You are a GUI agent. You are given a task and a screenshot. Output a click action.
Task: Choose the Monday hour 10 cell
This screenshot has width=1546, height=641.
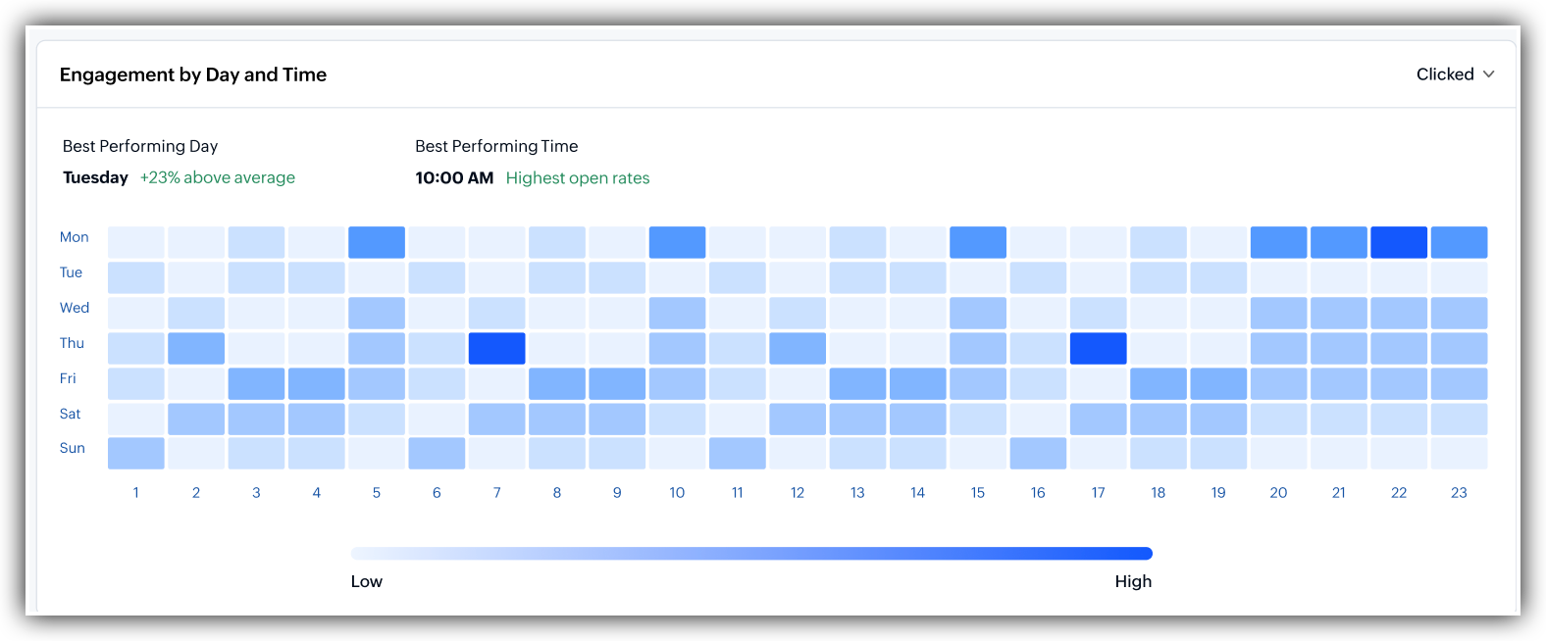click(x=677, y=242)
